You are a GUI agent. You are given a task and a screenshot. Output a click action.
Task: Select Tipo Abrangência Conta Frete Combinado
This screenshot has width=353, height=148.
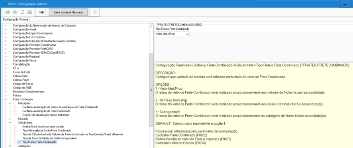(x=47, y=130)
